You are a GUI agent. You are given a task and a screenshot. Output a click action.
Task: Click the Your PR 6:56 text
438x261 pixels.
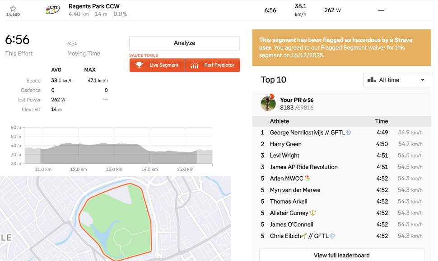pos(297,100)
